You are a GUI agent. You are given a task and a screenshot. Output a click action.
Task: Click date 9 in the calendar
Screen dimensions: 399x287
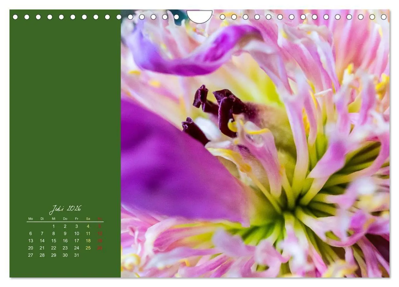point(65,234)
